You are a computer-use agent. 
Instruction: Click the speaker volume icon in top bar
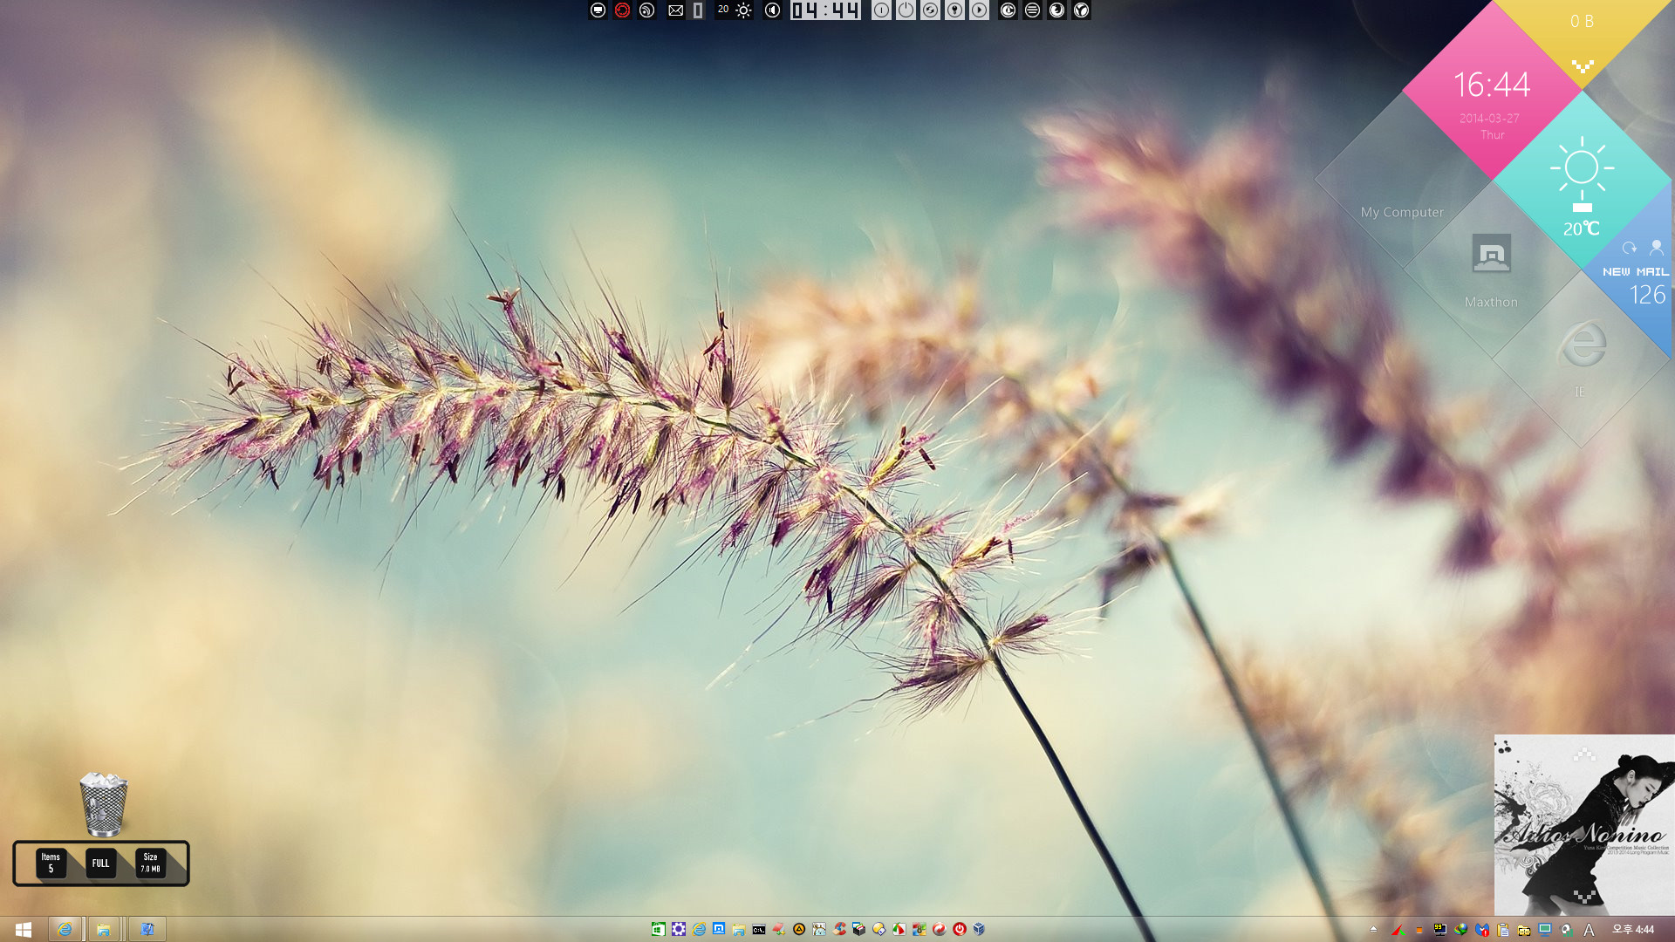[x=772, y=10]
